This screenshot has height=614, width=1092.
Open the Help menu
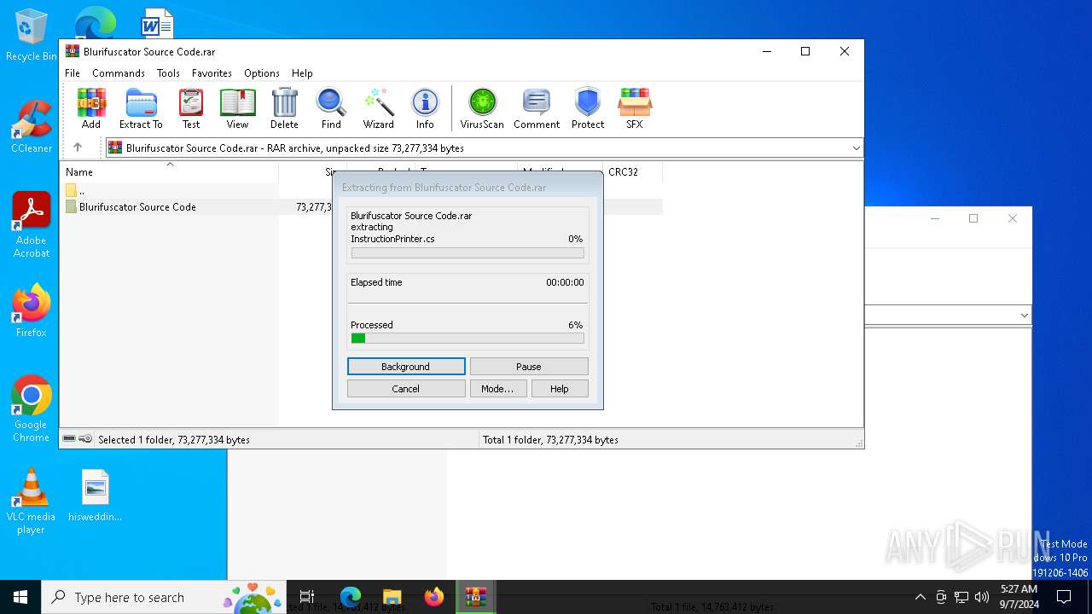(x=302, y=73)
